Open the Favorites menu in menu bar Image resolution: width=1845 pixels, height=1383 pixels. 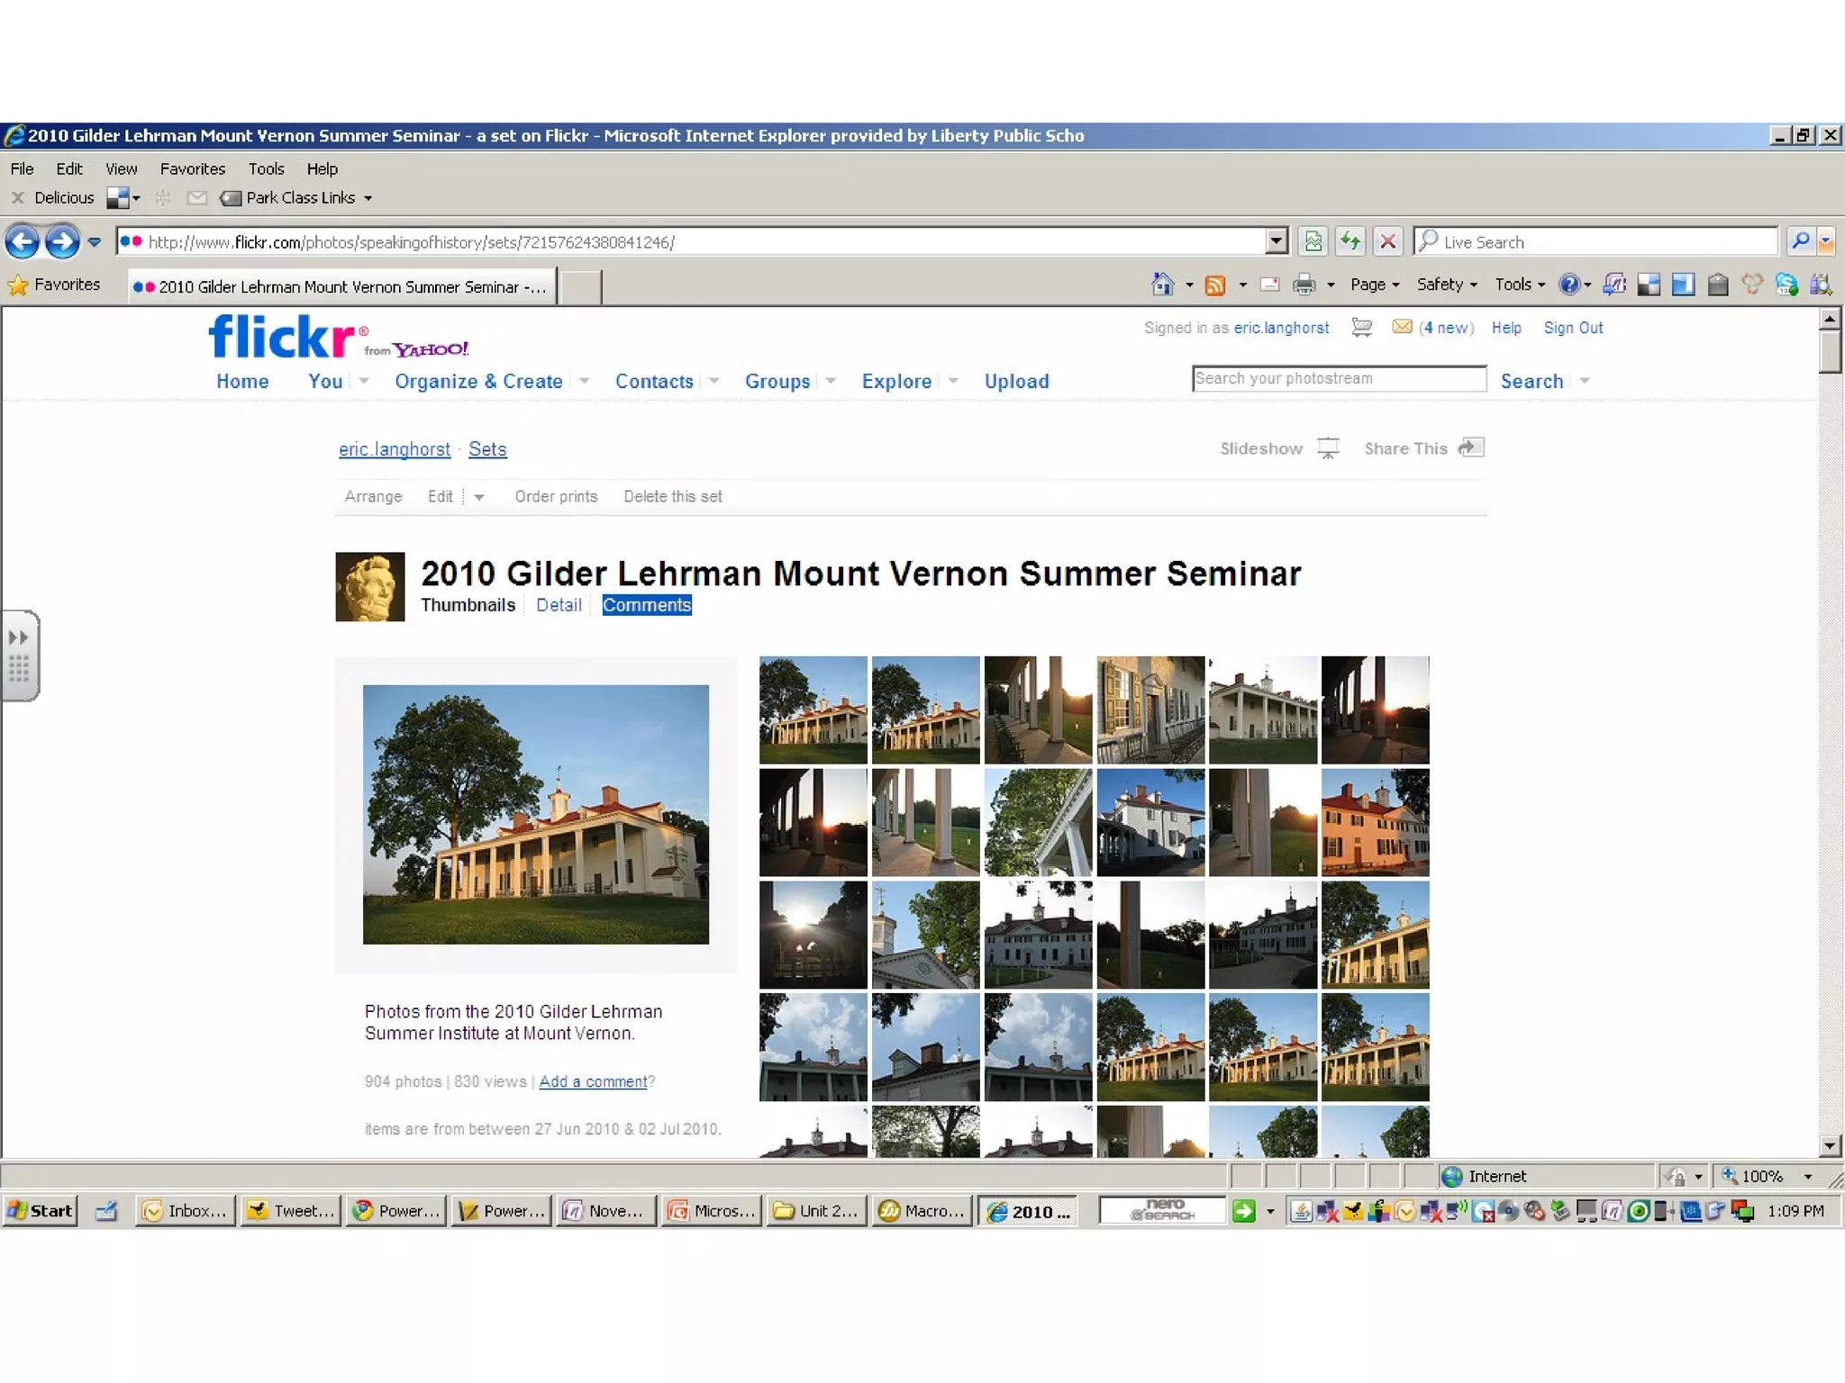[x=192, y=168]
